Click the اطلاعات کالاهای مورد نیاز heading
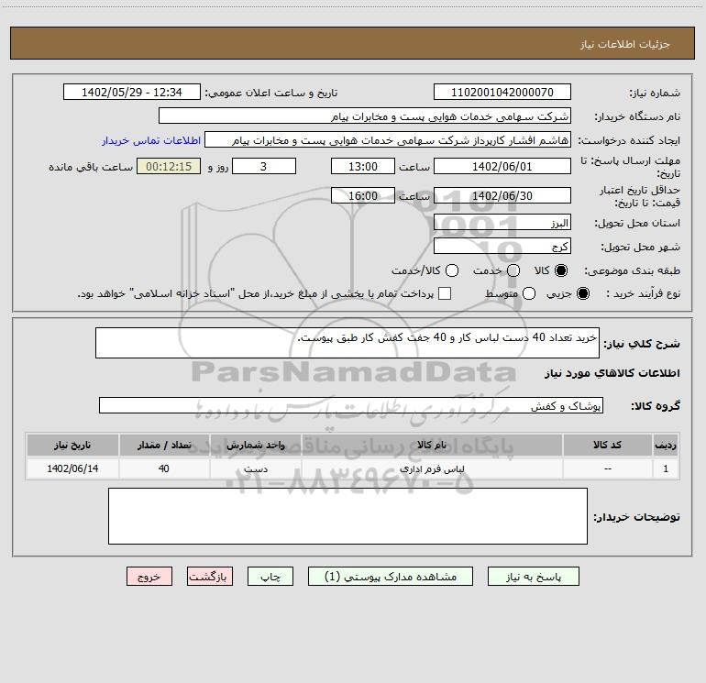Image resolution: width=706 pixels, height=683 pixels. click(612, 373)
